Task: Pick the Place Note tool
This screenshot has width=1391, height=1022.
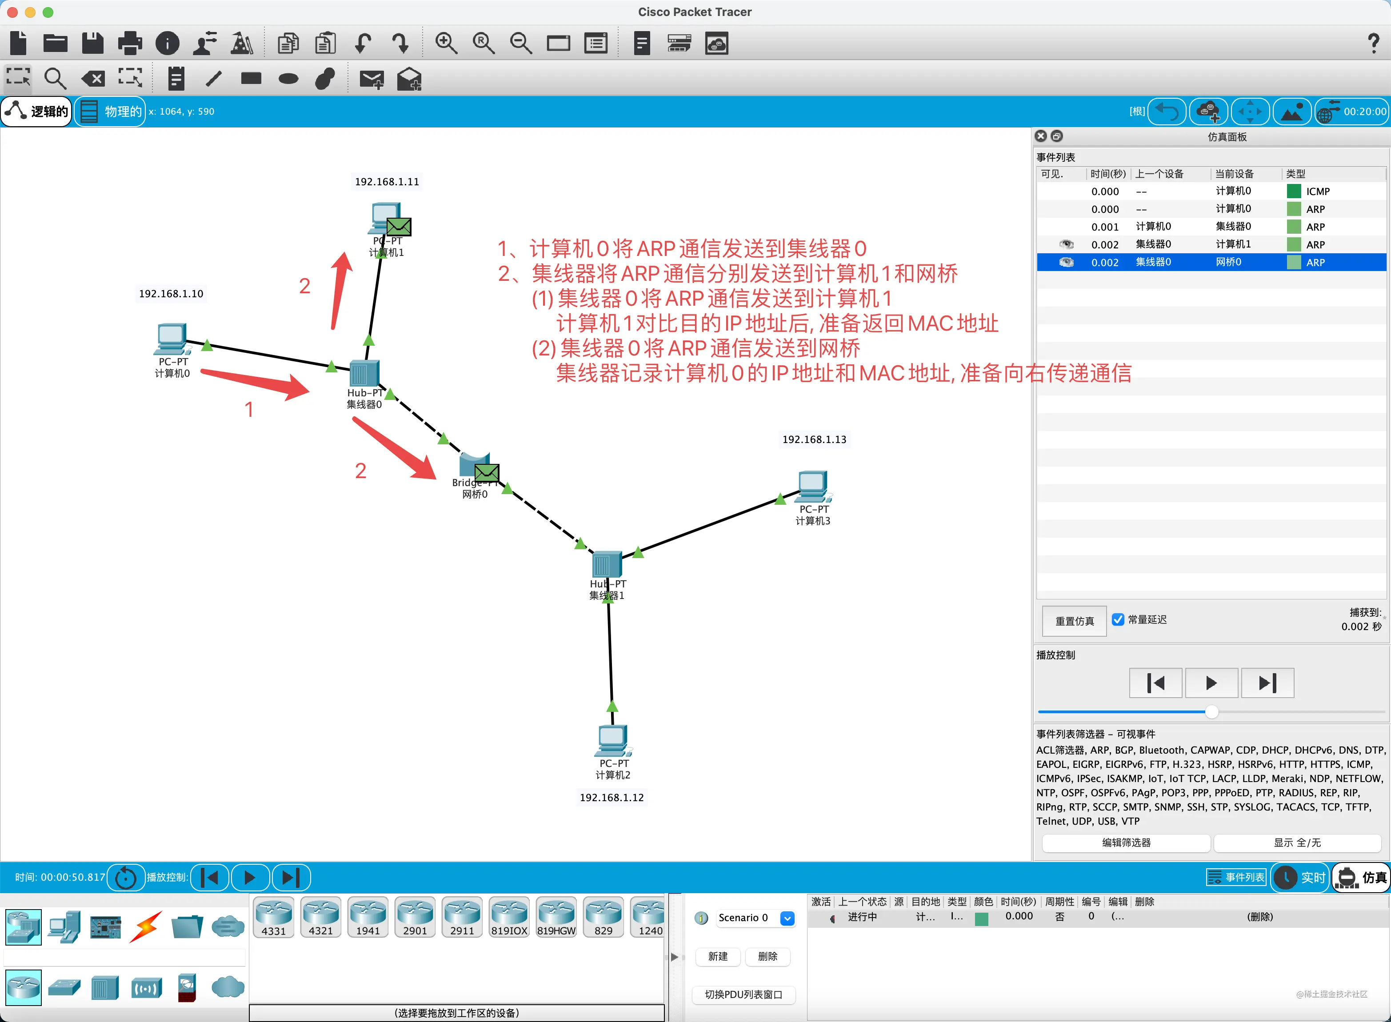Action: point(176,79)
